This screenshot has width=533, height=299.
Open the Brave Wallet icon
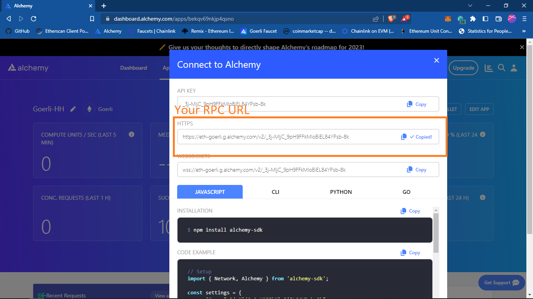498,19
